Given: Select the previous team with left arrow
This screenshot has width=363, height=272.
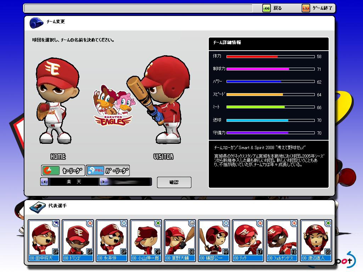Looking at the screenshot, I should pos(44,182).
